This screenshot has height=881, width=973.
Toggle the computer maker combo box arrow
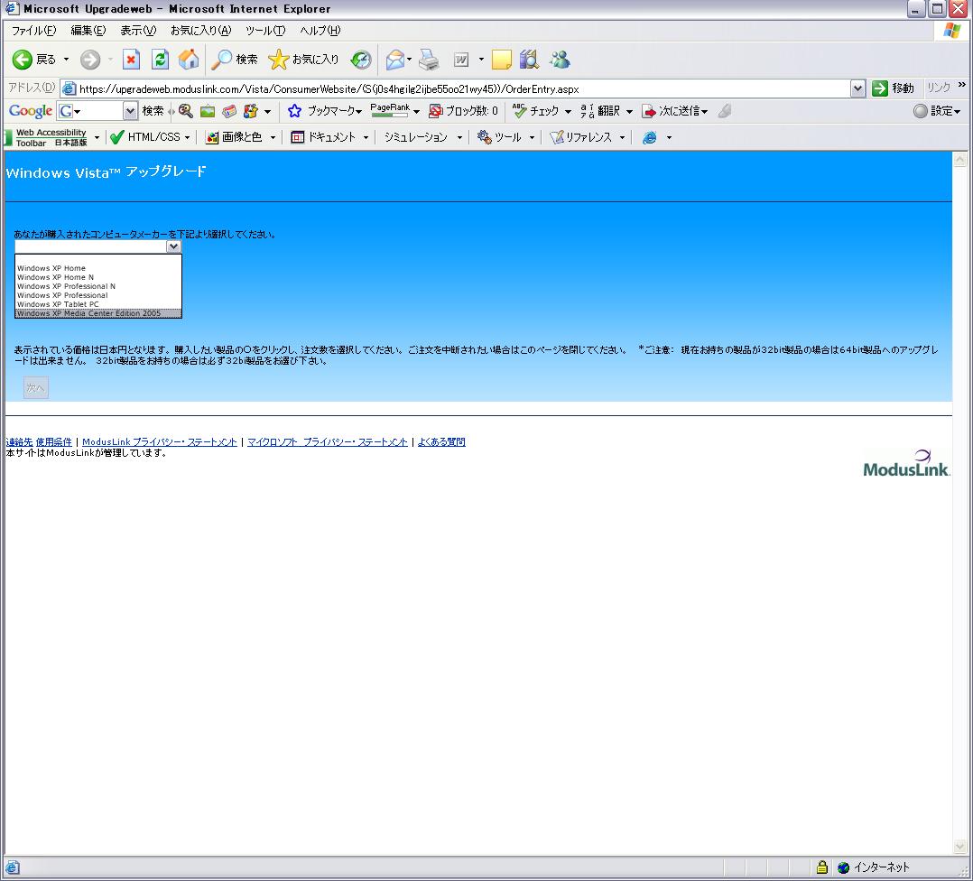pos(173,246)
